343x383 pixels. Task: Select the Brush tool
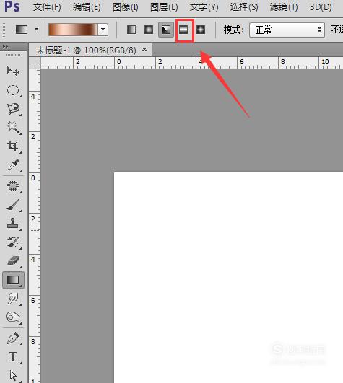coord(13,205)
